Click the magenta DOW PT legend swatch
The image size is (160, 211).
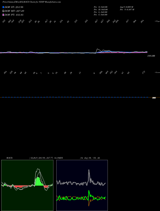pyautogui.click(x=3, y=15)
